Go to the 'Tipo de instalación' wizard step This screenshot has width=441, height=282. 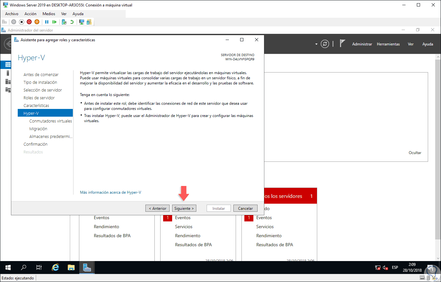point(40,82)
